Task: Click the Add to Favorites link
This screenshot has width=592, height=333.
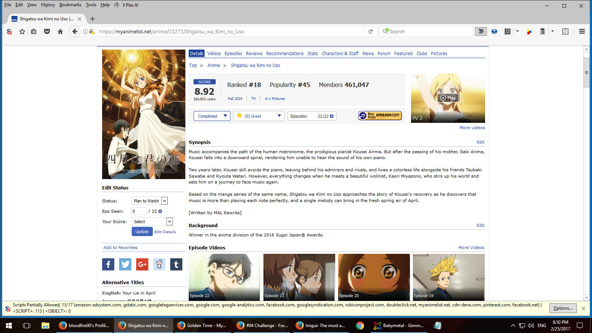Action: point(120,248)
